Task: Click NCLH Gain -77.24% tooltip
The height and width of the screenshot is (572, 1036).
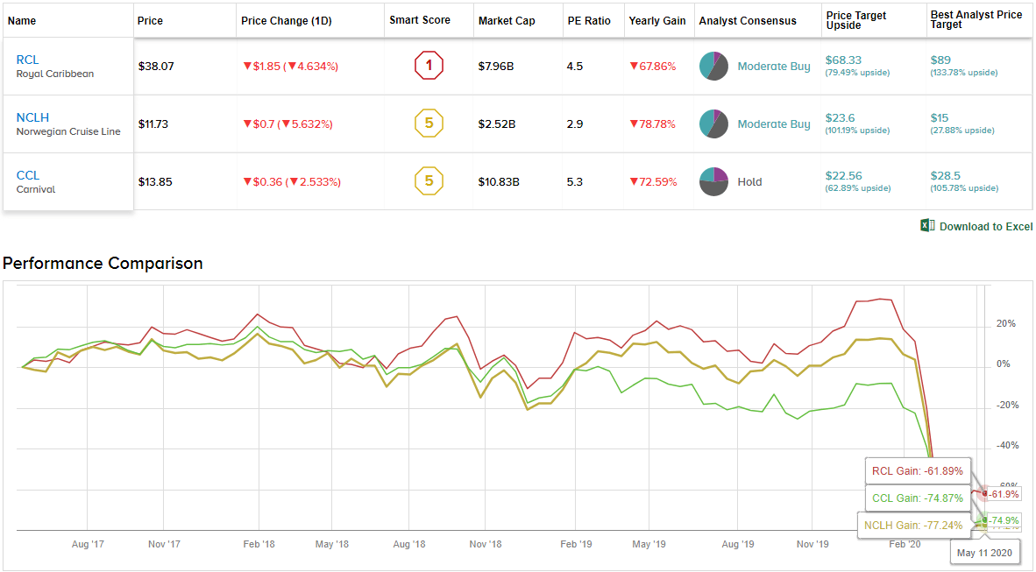Action: click(914, 525)
